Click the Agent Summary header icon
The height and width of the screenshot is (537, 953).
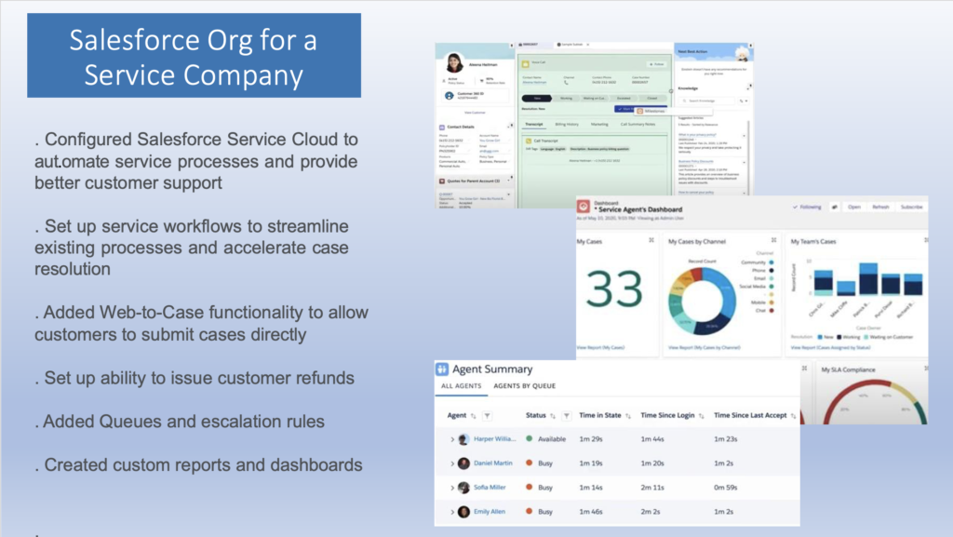click(442, 369)
